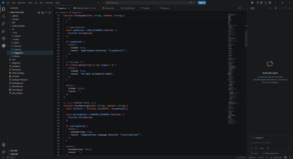The width and height of the screenshot is (293, 159).
Task: Open the Search view in activity bar
Action: (x=4, y=16)
